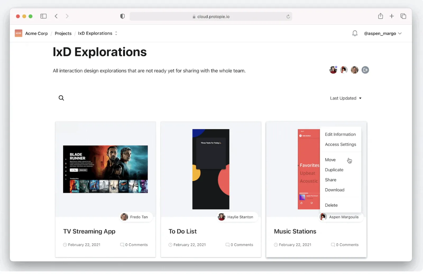Click the third member avatar
The width and height of the screenshot is (423, 274).
[x=355, y=70]
